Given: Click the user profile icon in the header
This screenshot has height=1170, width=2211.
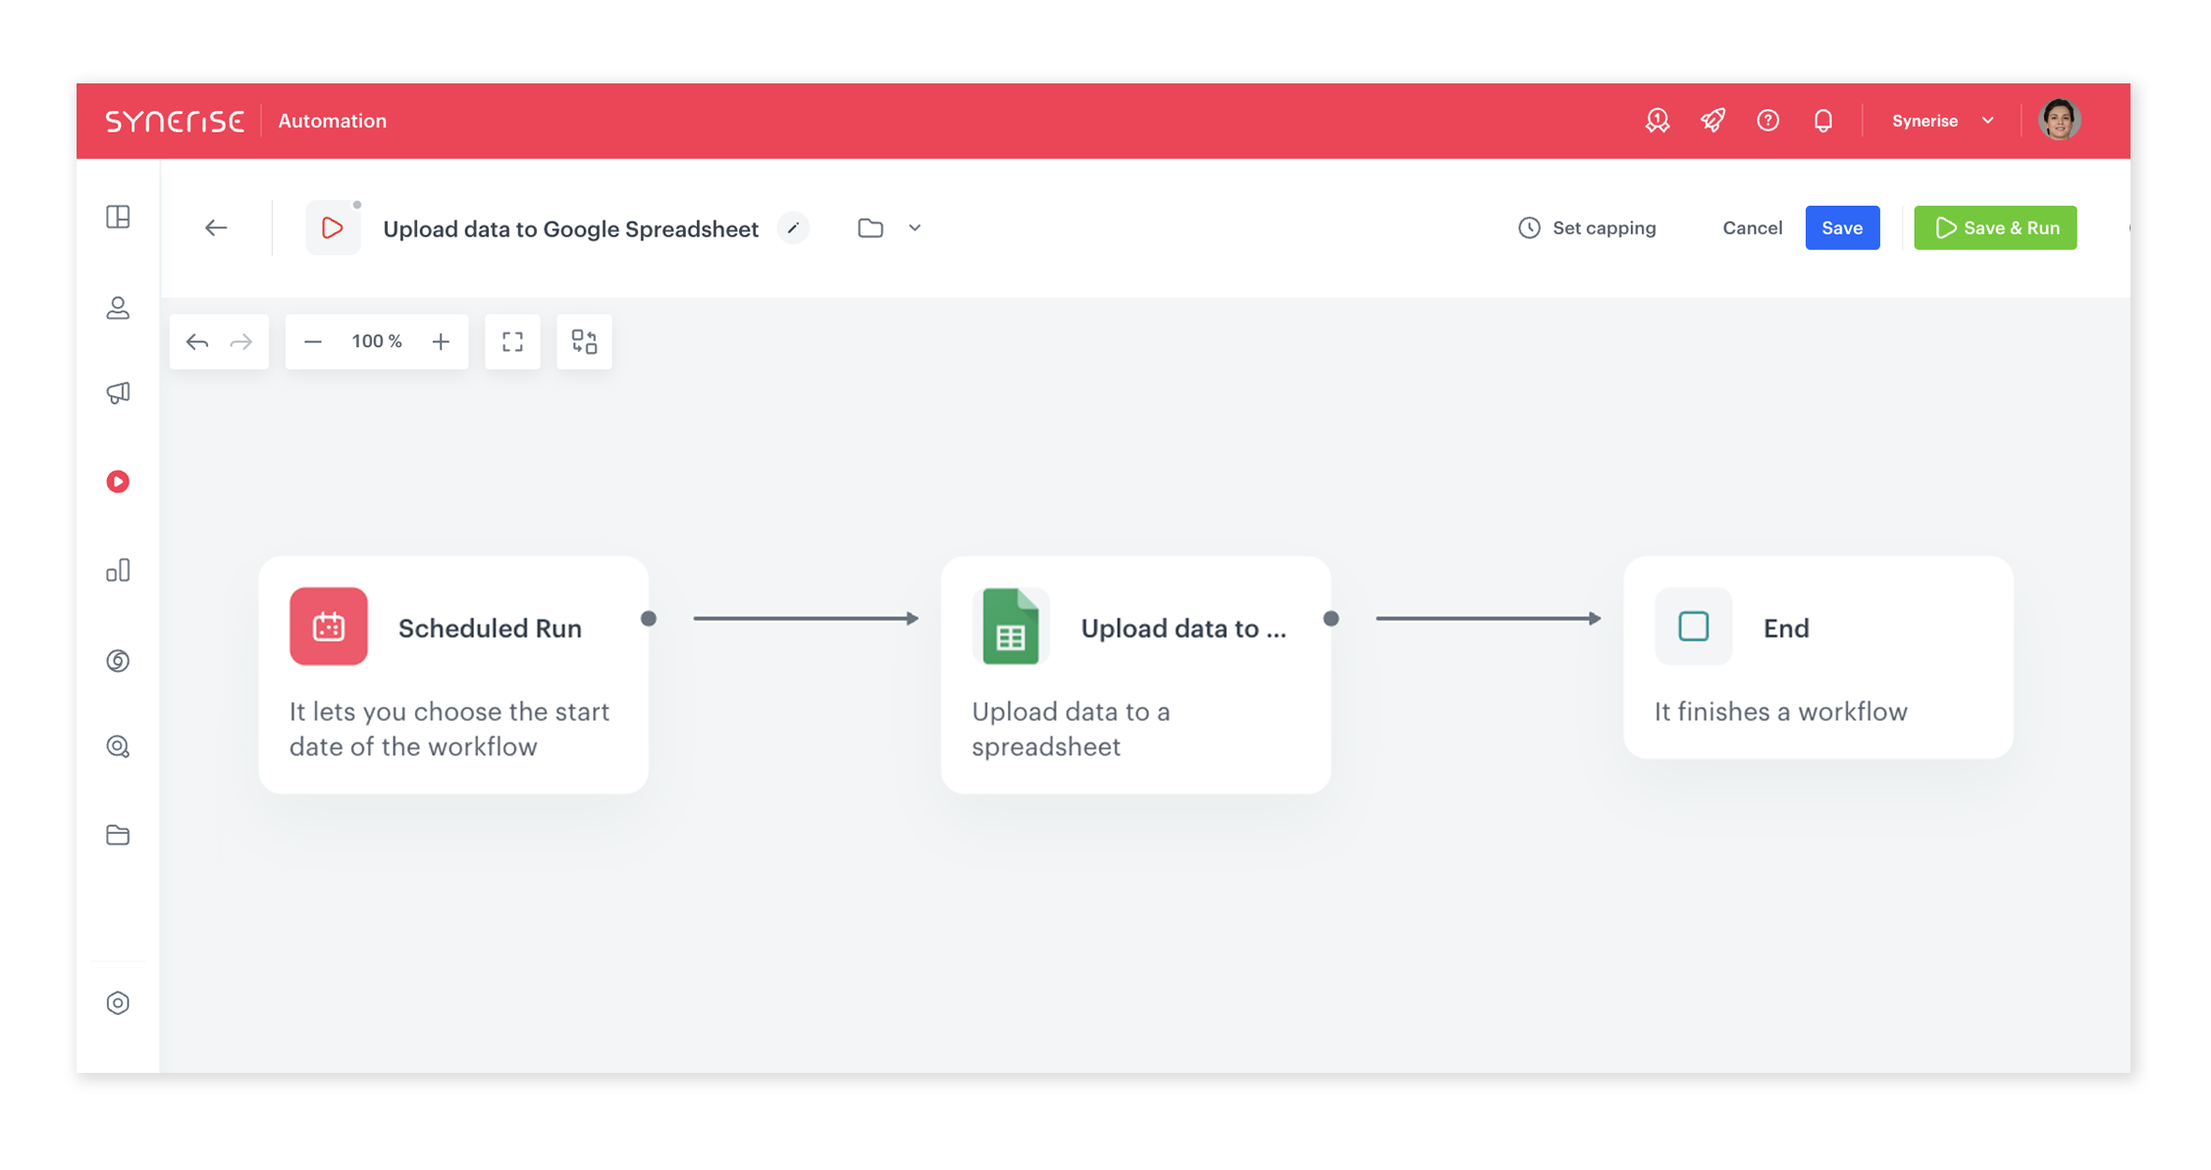Looking at the screenshot, I should (x=2061, y=120).
